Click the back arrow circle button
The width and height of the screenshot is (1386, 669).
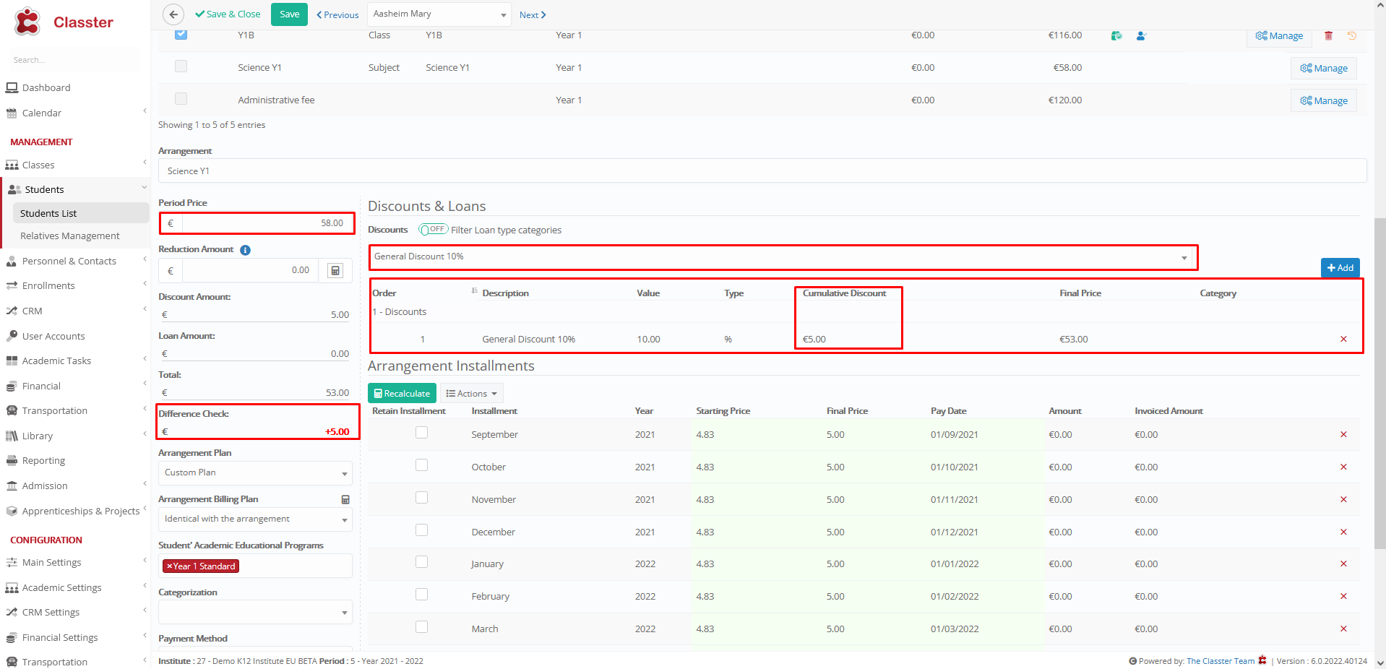pyautogui.click(x=173, y=14)
